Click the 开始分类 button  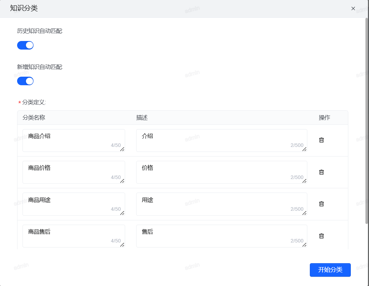pyautogui.click(x=330, y=270)
